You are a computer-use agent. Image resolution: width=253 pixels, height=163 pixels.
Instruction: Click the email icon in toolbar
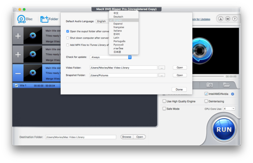pyautogui.click(x=228, y=19)
